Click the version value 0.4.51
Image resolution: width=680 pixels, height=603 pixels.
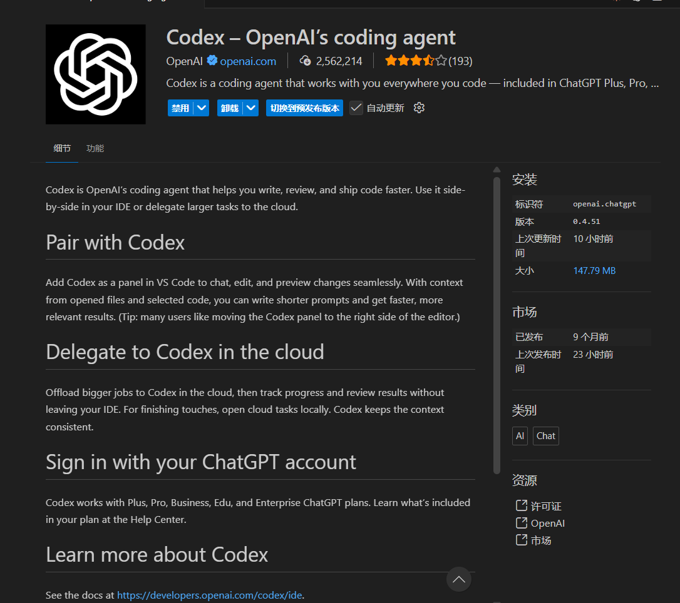(x=586, y=221)
